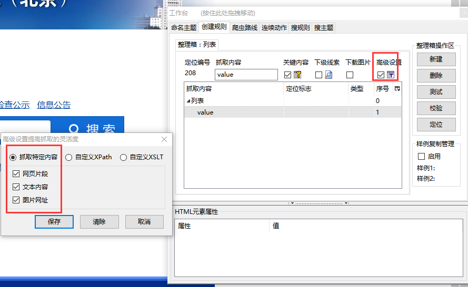Click the 定位 button

tap(436, 125)
